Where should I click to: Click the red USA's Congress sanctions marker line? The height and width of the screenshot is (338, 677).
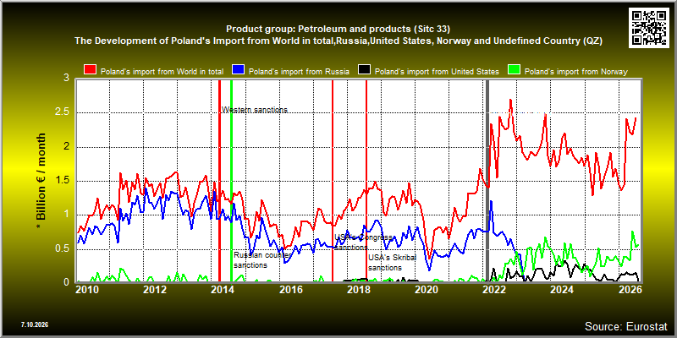pyautogui.click(x=333, y=181)
